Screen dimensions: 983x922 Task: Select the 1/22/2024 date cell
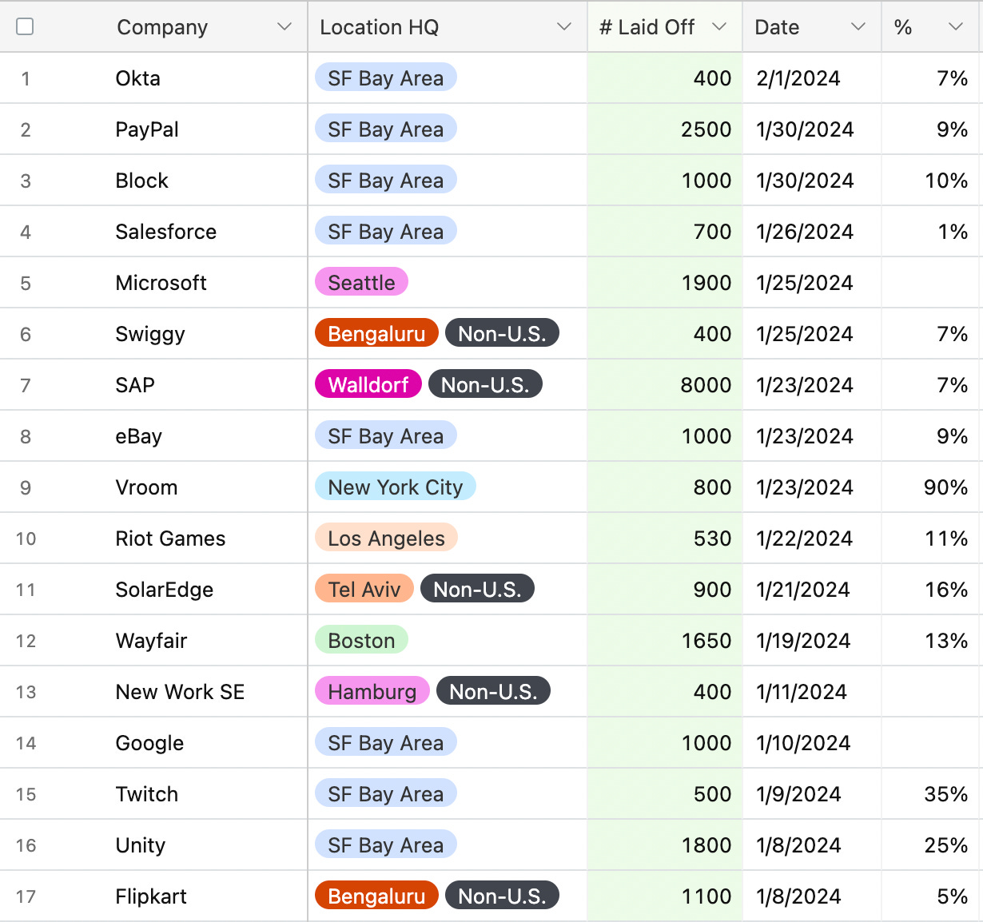coord(812,538)
